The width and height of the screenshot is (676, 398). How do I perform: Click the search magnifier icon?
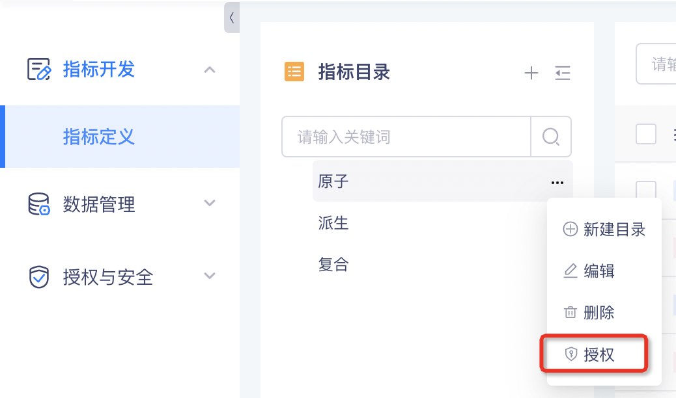551,137
